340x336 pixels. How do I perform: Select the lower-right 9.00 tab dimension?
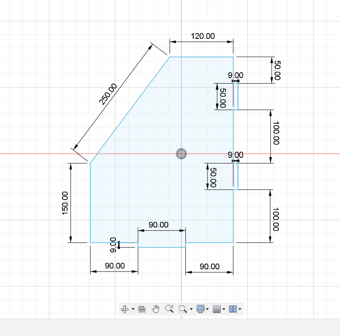[x=235, y=155]
